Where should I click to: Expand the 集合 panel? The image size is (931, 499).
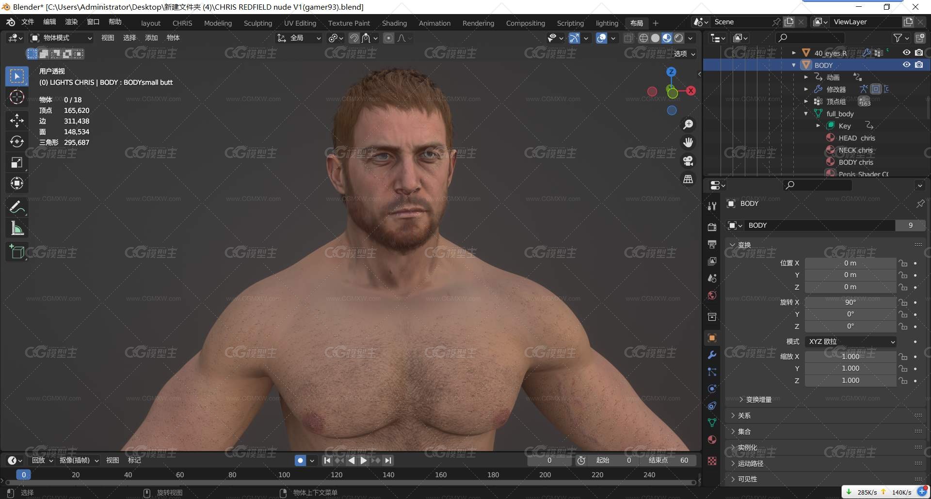click(x=744, y=432)
